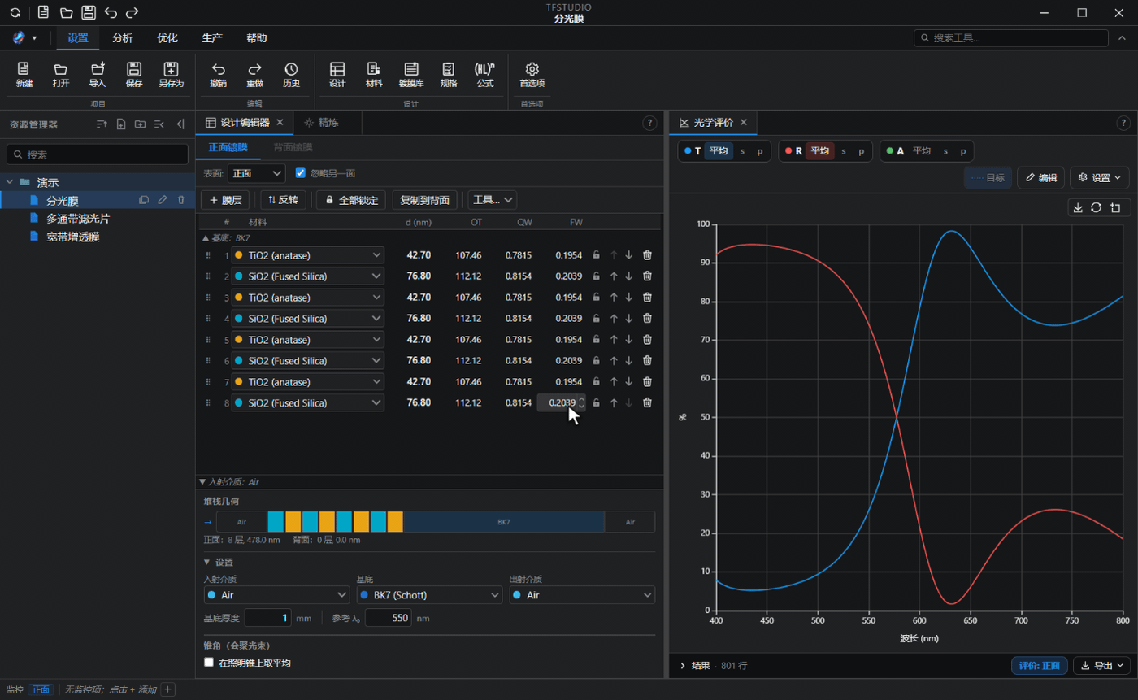This screenshot has height=700, width=1138.
Task: Click the 导入 import icon in the ribbon
Action: coord(98,75)
